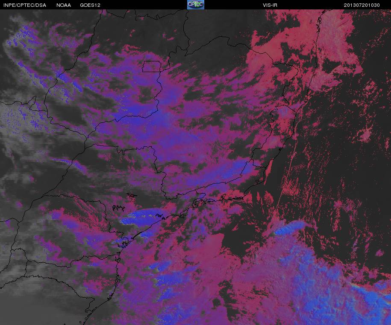The image size is (391, 325).
Task: Click the INPE/CPTEC/DSA header text
Action: coord(25,5)
